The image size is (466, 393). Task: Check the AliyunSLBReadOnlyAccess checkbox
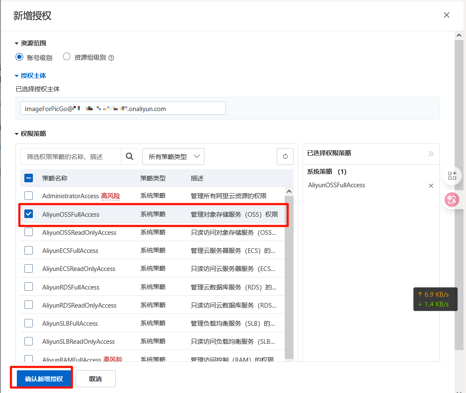pyautogui.click(x=29, y=341)
